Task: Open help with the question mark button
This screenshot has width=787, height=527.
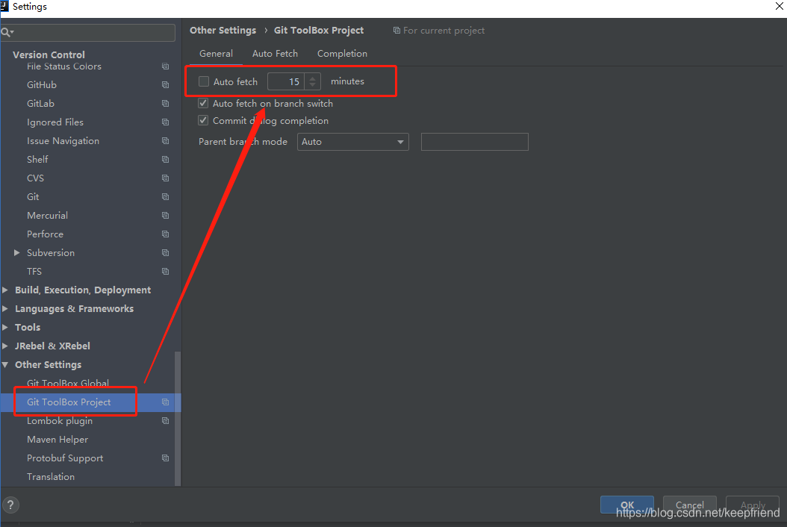Action: tap(10, 505)
